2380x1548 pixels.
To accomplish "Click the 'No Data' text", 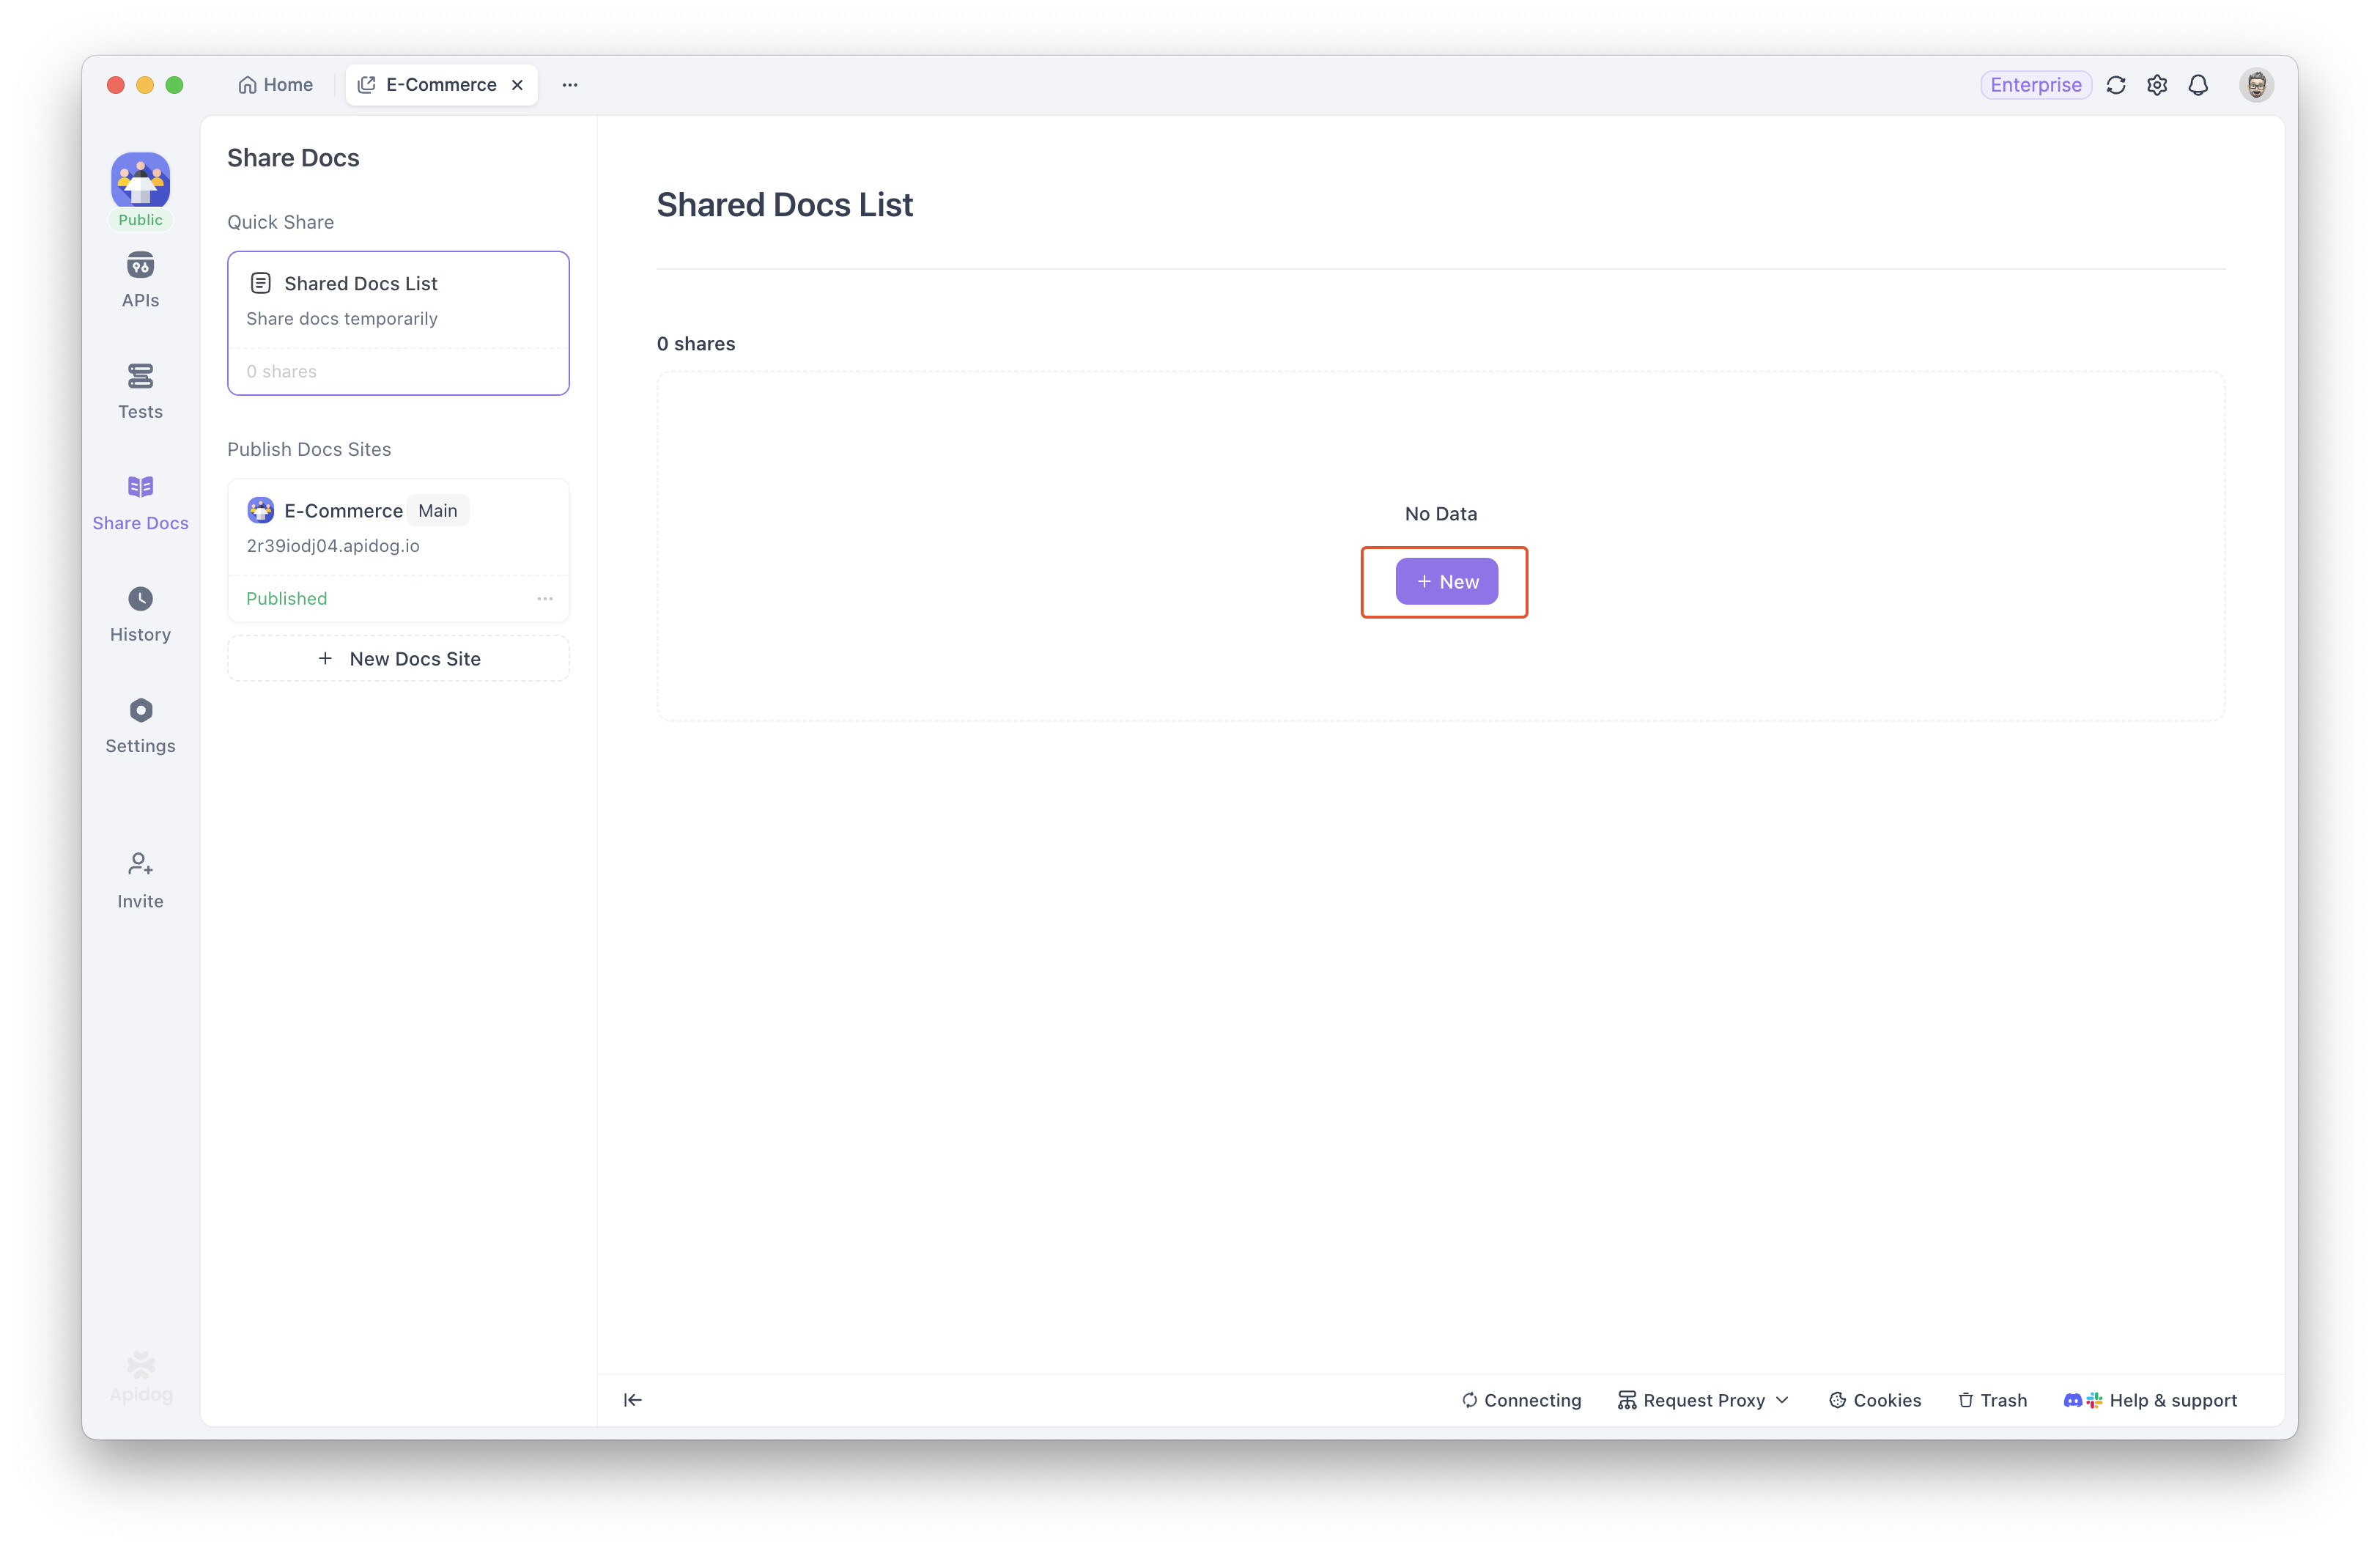I will [x=1440, y=513].
